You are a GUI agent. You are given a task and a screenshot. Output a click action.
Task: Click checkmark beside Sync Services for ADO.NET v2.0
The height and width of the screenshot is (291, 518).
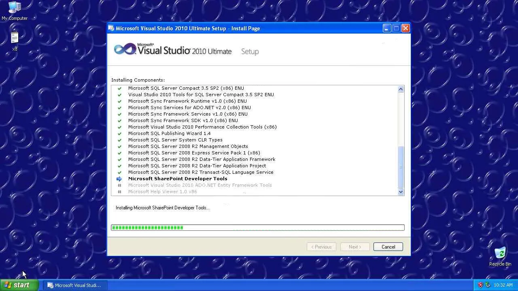pos(119,108)
